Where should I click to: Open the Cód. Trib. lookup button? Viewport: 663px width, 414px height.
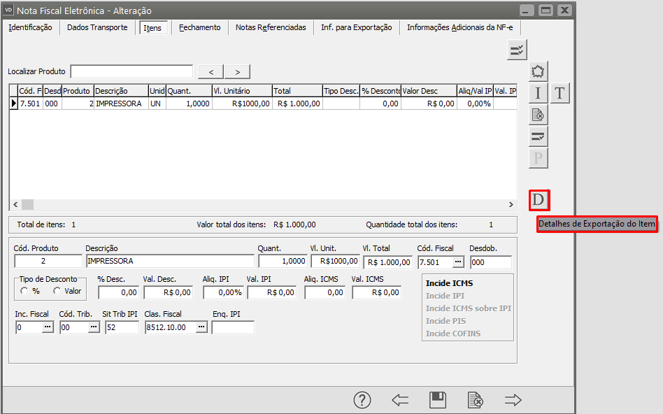click(x=93, y=327)
